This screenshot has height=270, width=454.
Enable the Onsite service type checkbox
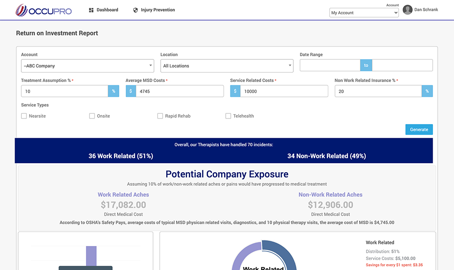(92, 116)
